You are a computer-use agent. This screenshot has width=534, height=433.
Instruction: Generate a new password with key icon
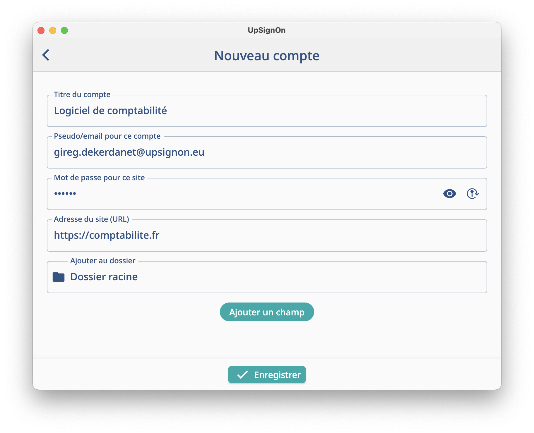pyautogui.click(x=472, y=193)
